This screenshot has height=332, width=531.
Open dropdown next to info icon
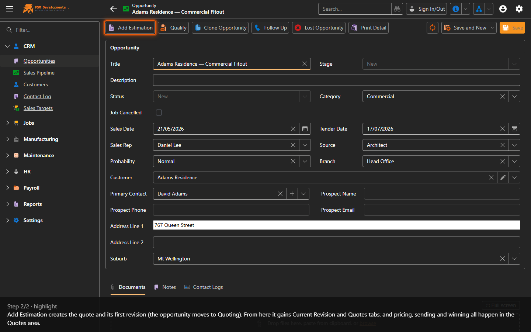click(x=466, y=9)
